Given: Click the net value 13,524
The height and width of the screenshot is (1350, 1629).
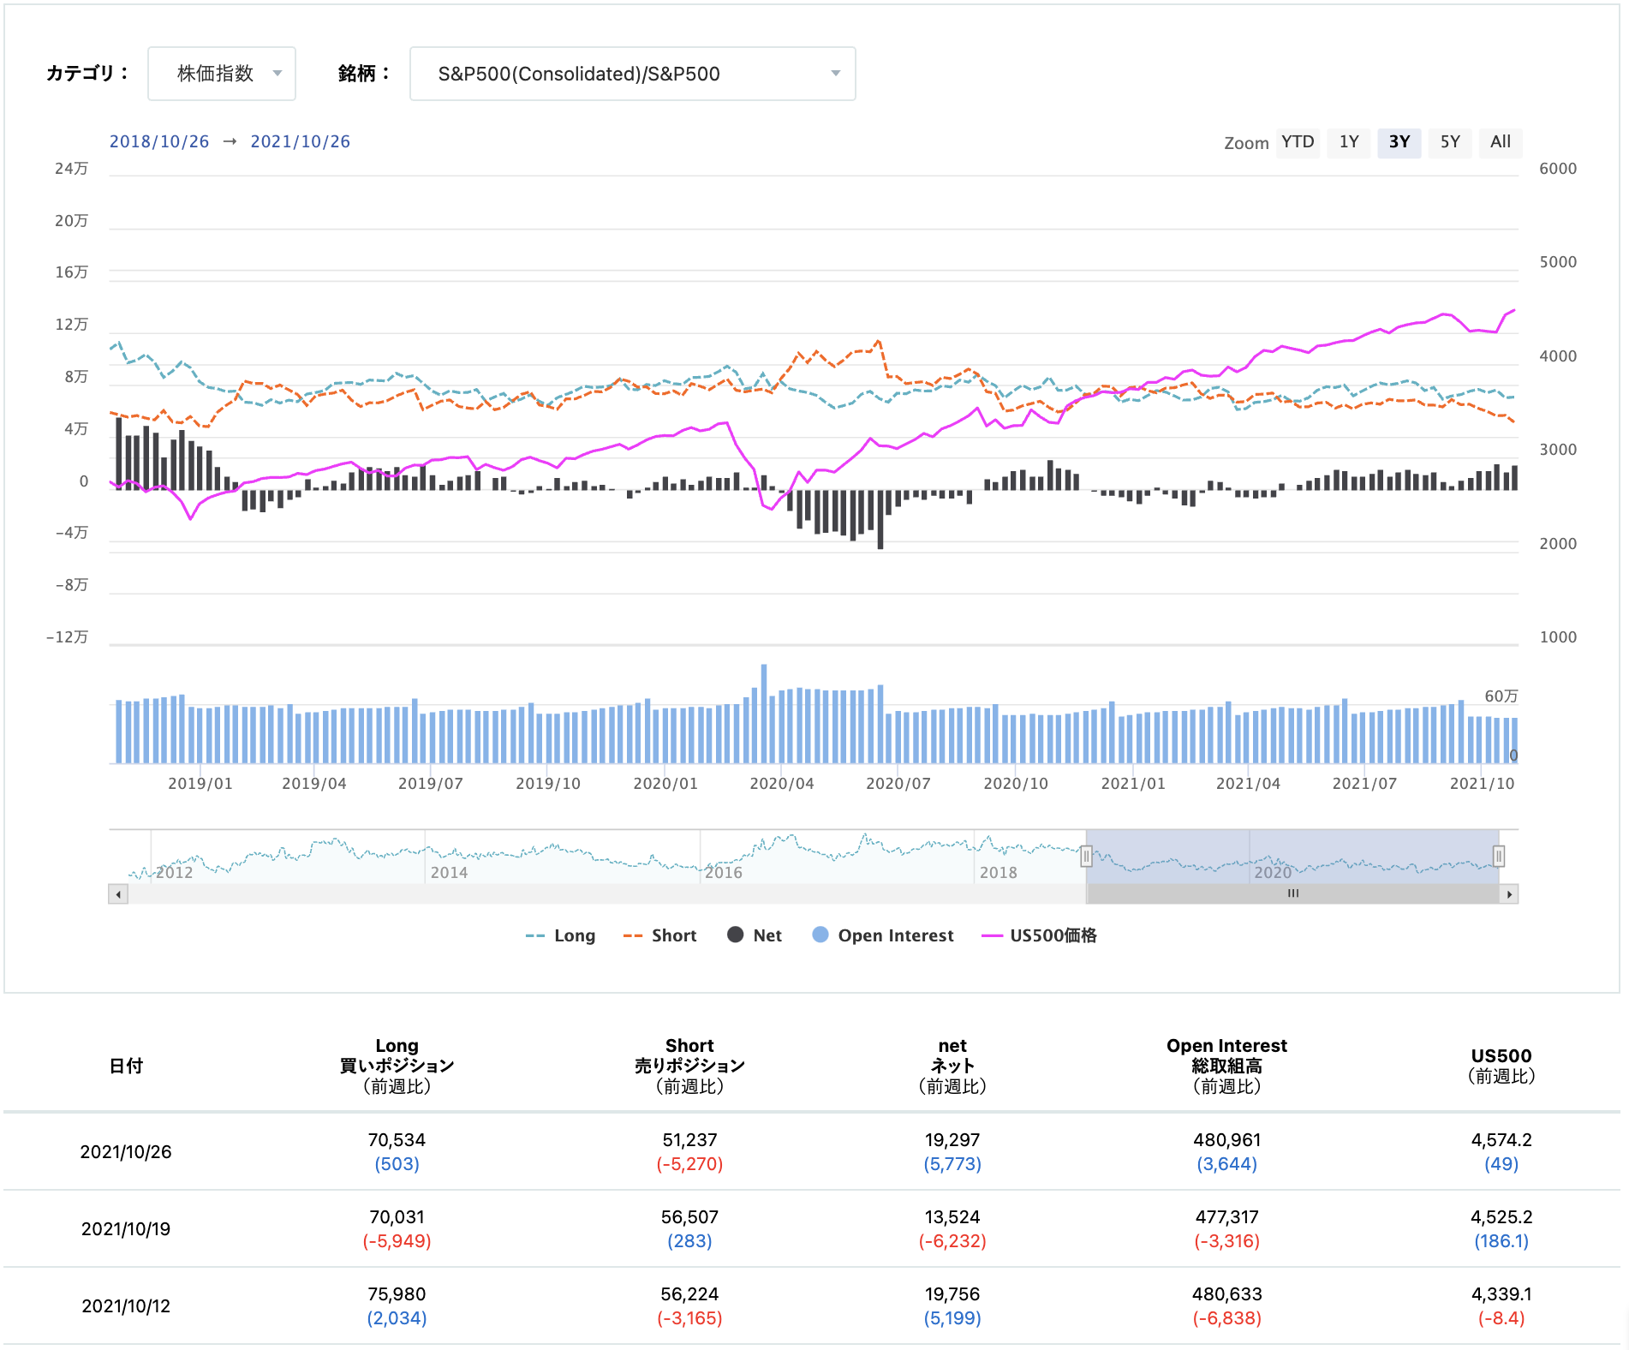Looking at the screenshot, I should click(952, 1217).
